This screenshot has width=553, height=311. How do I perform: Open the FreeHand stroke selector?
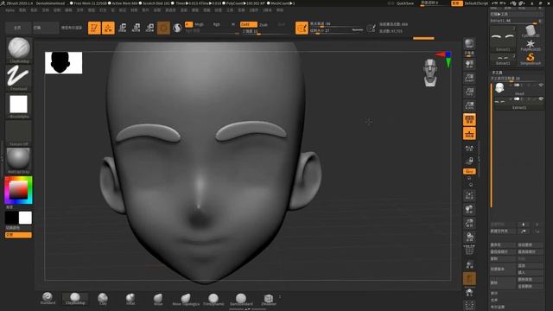pos(19,78)
